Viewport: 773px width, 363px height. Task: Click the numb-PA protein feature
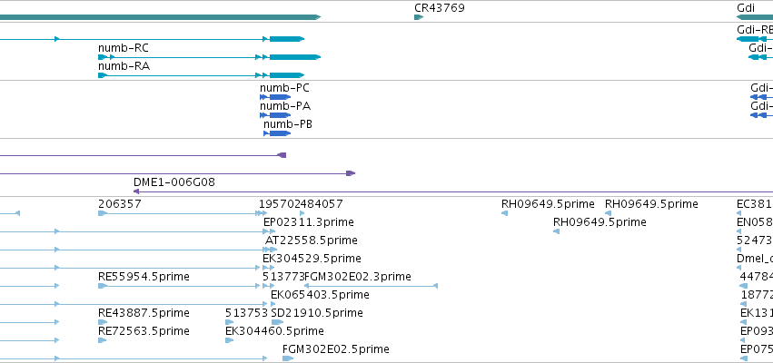(275, 115)
